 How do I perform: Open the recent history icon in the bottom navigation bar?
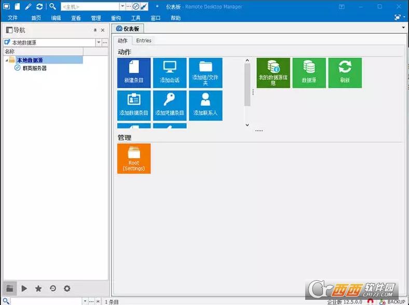click(52, 288)
